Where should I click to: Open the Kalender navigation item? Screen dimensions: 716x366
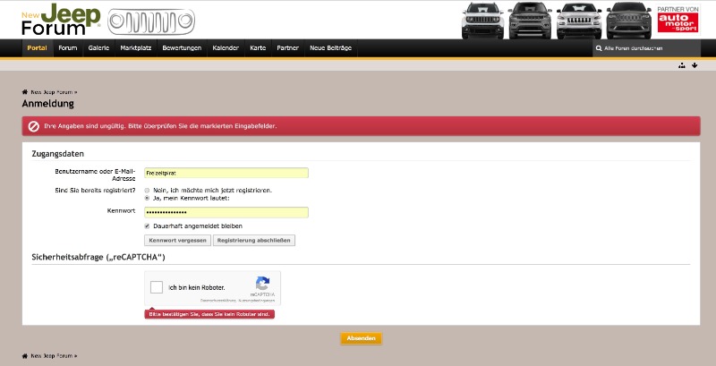click(225, 47)
